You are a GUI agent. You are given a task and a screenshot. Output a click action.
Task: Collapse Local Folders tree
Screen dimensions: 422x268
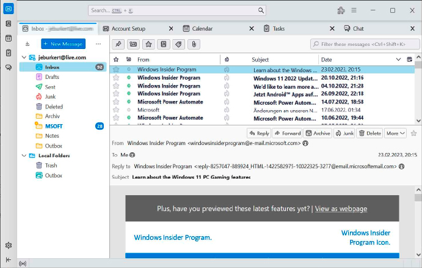click(24, 155)
